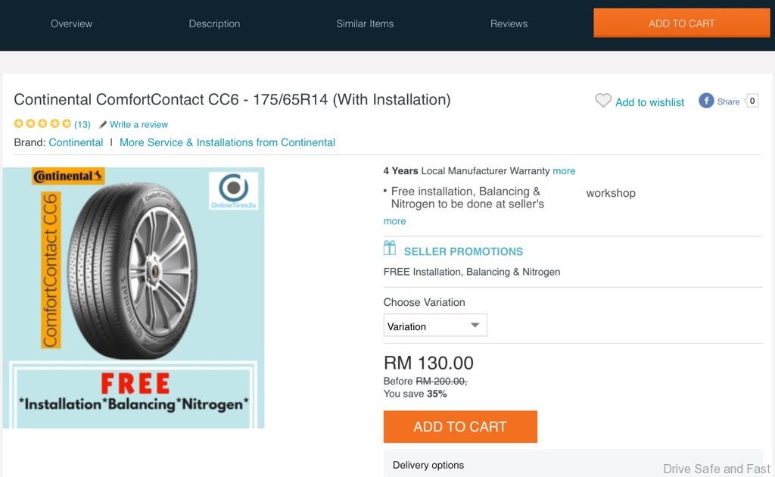The height and width of the screenshot is (477, 775).
Task: Open the Continental brand link
Action: click(76, 142)
